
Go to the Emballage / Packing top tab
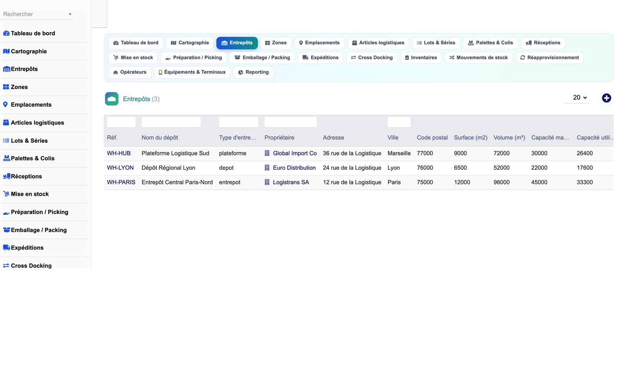click(x=262, y=58)
